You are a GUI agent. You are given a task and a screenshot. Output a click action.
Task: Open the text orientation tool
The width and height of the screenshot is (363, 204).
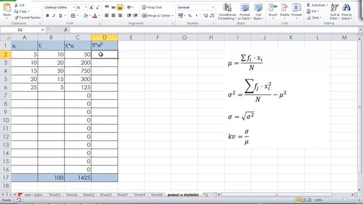coord(129,7)
